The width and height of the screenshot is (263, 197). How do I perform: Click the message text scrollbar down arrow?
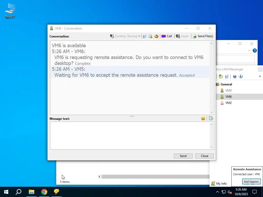pos(211,147)
